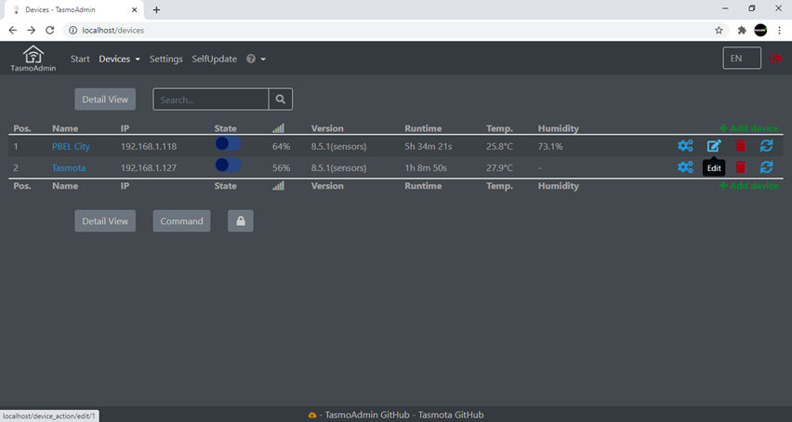Open the help question mark menu
The height and width of the screenshot is (422, 792).
click(x=256, y=59)
